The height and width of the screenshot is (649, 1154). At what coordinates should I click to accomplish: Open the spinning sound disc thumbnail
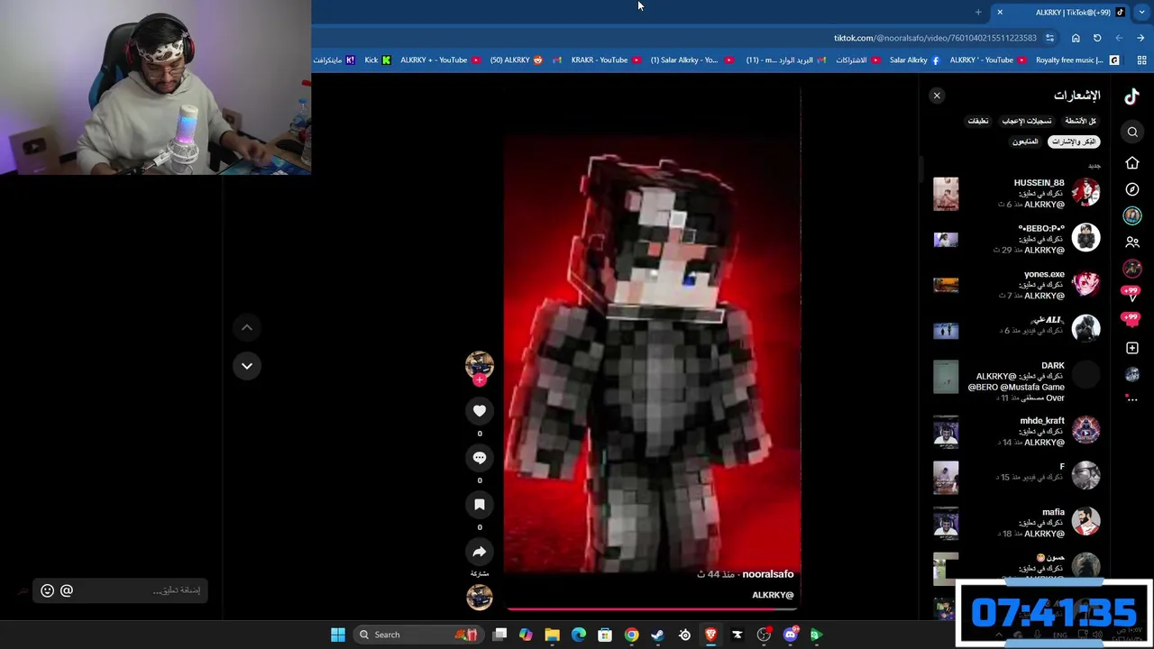(480, 597)
